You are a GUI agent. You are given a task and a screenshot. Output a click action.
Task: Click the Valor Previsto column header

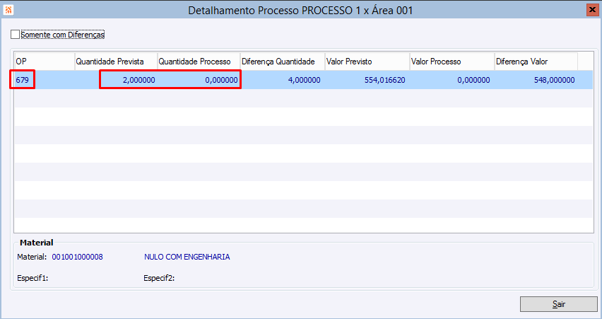tap(367, 62)
